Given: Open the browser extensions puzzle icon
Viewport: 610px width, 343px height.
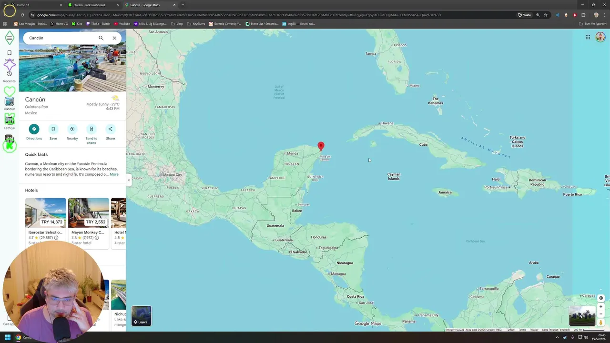Looking at the screenshot, I should click(x=583, y=15).
